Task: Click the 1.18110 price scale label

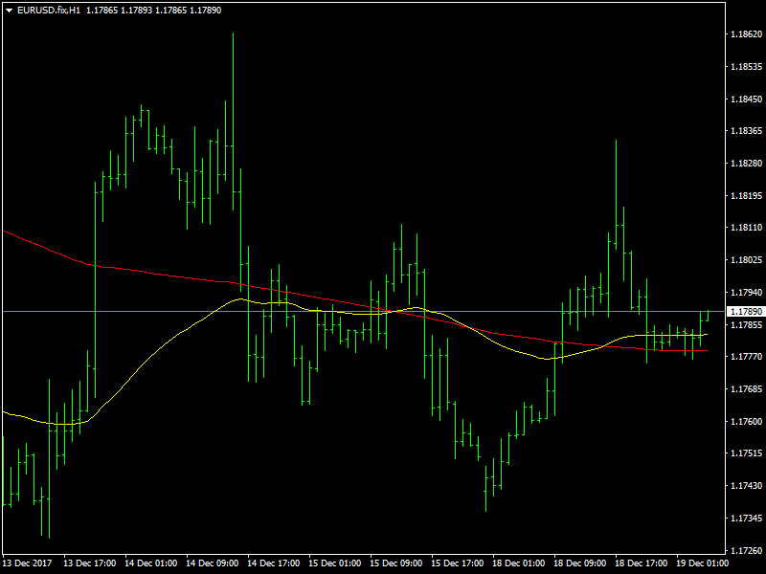Action: tap(746, 228)
